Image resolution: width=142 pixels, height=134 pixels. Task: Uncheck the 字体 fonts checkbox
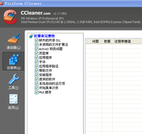36,62
